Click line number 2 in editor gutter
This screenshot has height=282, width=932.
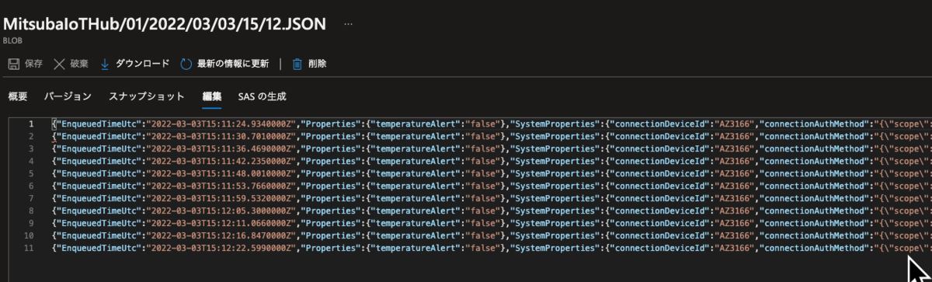[x=31, y=137]
